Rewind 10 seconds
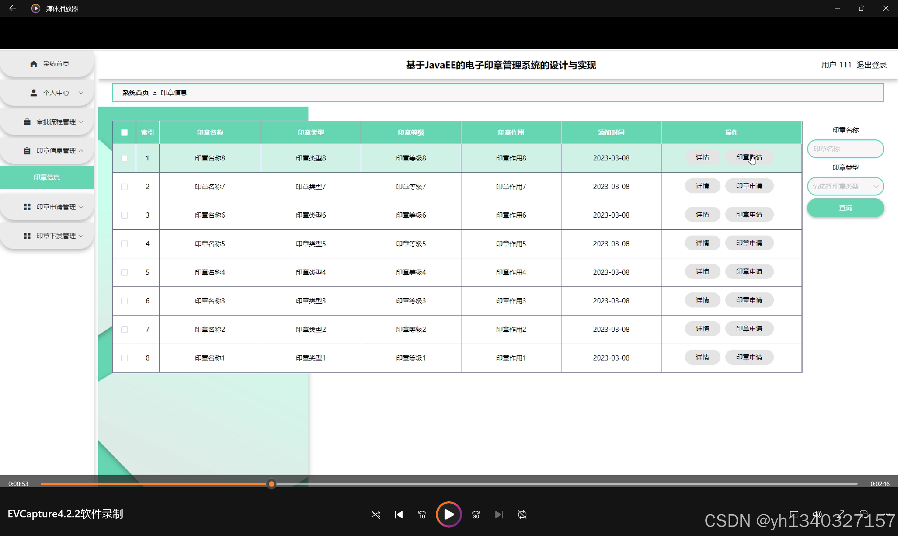Viewport: 898px width, 536px height. 422,514
